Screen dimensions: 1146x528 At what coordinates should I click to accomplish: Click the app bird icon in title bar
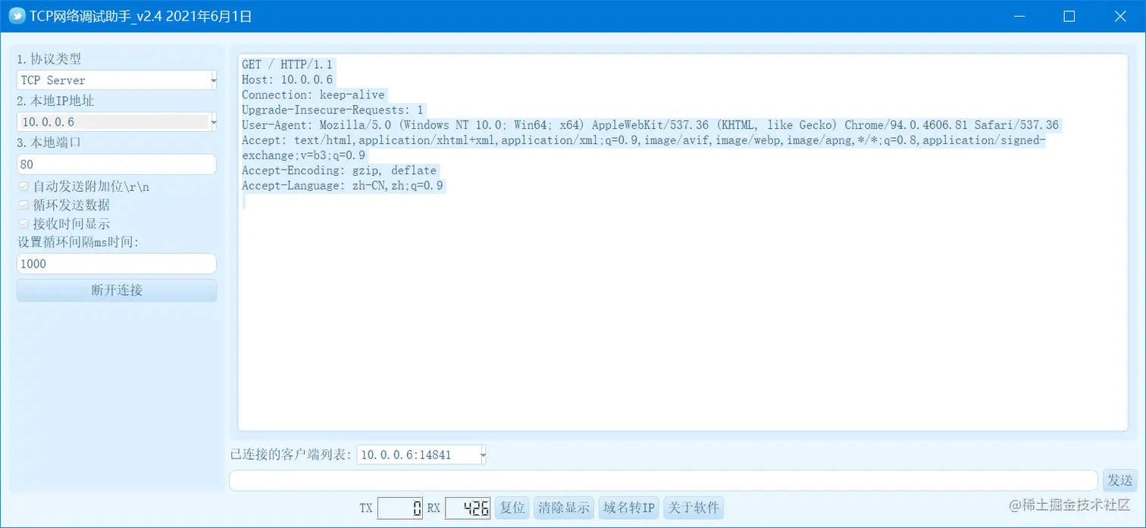click(x=17, y=16)
